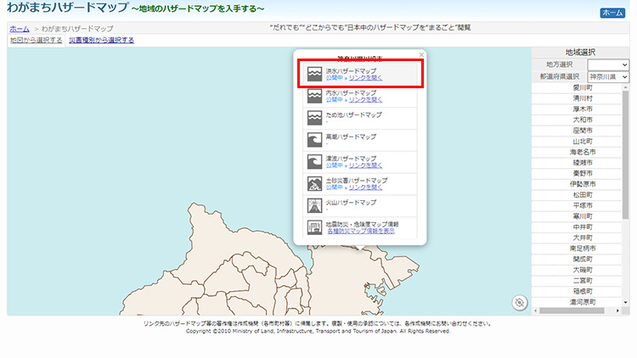Screen dimensions: 637x358
Task: Click the 高潮ハザードマップ wave icon
Action: pos(314,140)
